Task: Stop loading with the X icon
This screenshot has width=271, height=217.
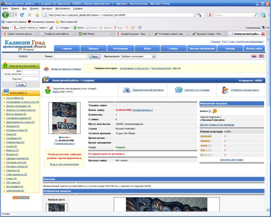Action: pos(30,15)
